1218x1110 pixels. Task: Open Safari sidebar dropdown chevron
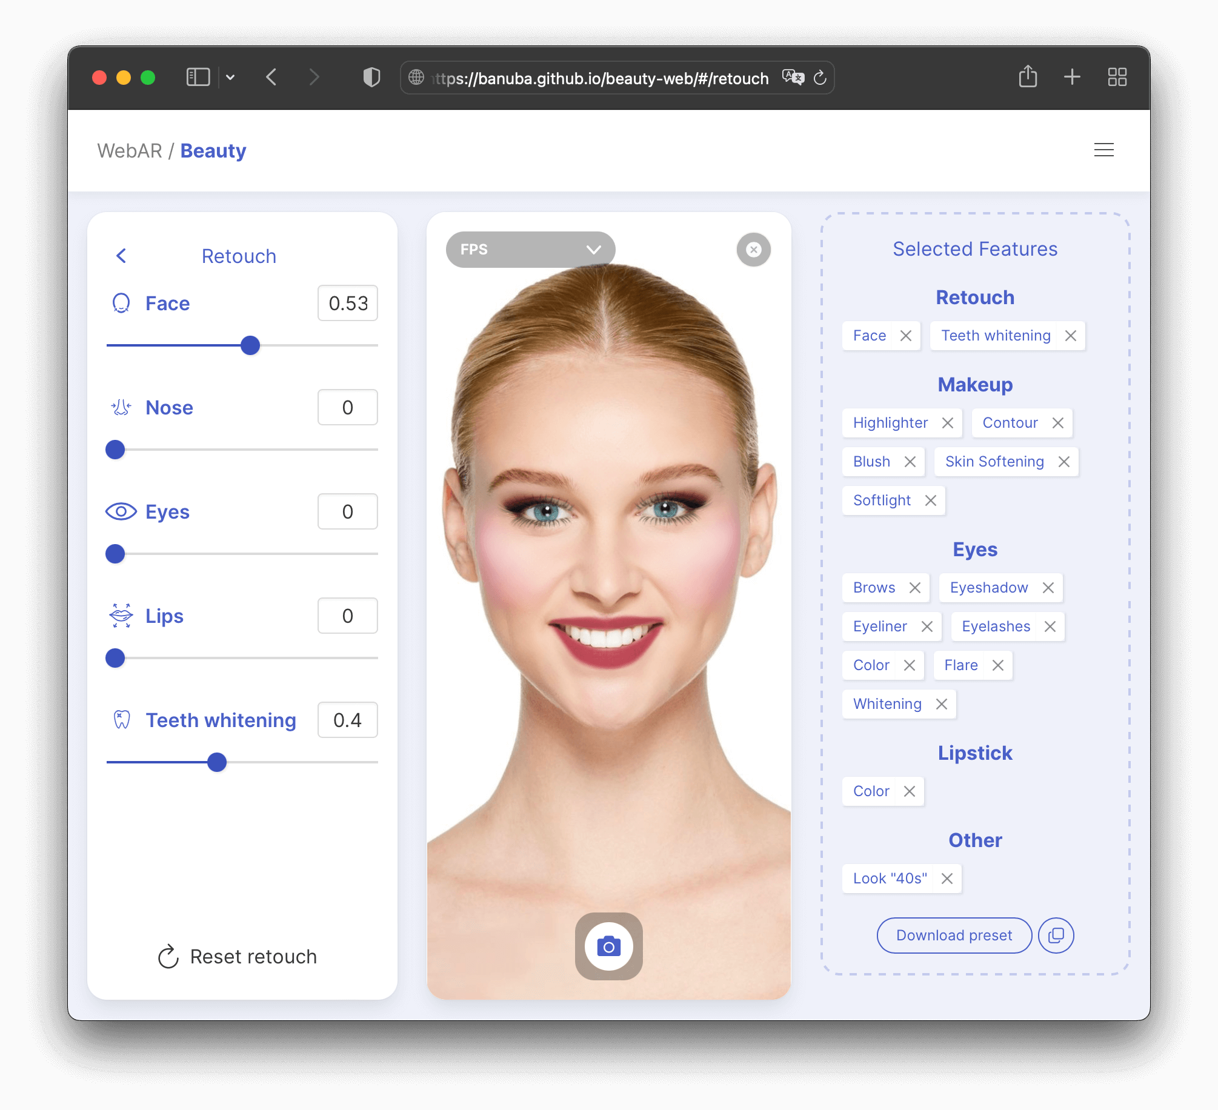point(230,78)
